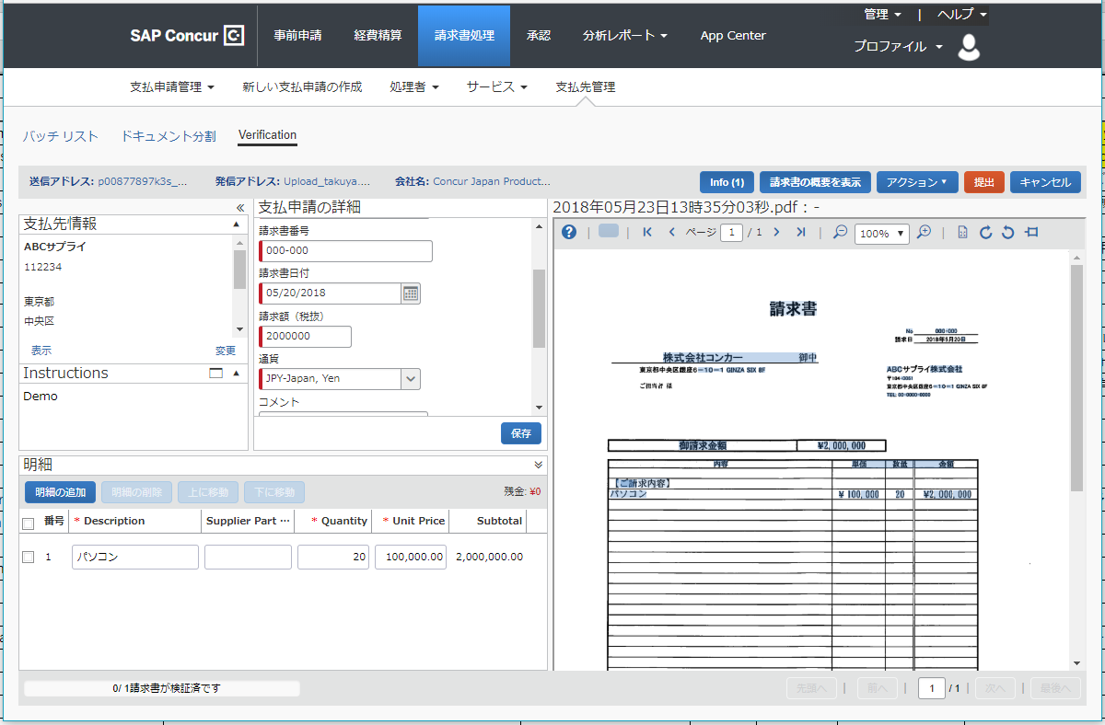Switch to the 経費精算 tab
This screenshot has width=1105, height=725.
click(378, 36)
